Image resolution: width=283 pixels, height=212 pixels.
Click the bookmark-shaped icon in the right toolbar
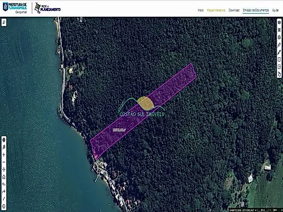279,59
